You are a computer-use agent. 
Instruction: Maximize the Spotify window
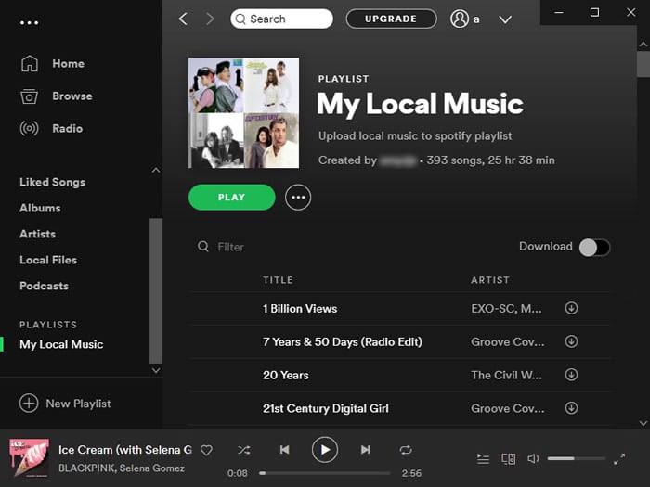(594, 12)
